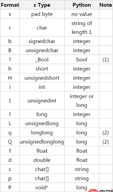
Task: Click the format character 'Q' cell
Action: [x=10, y=141]
